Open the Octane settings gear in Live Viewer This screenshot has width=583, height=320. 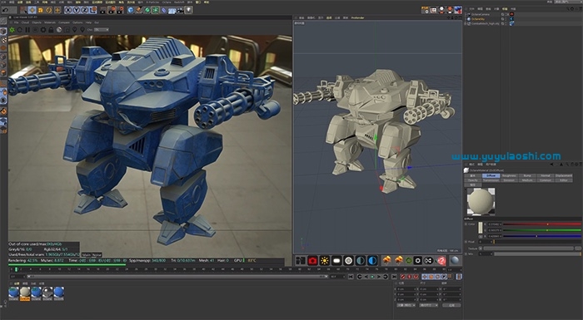[x=43, y=30]
